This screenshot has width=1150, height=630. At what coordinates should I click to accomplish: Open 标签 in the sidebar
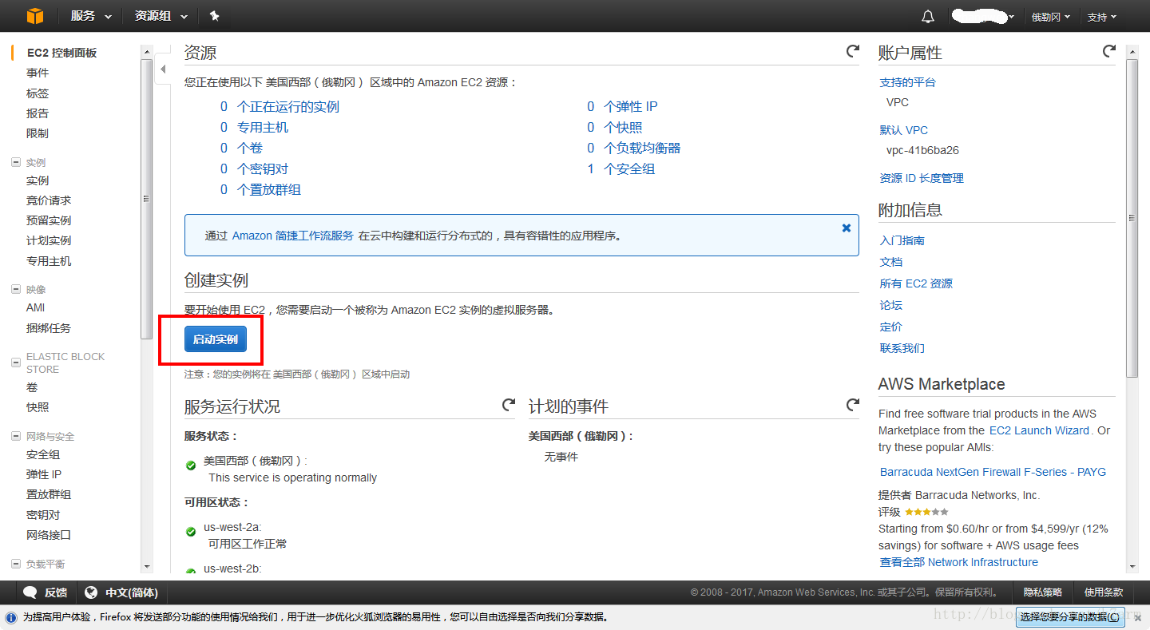tap(38, 93)
